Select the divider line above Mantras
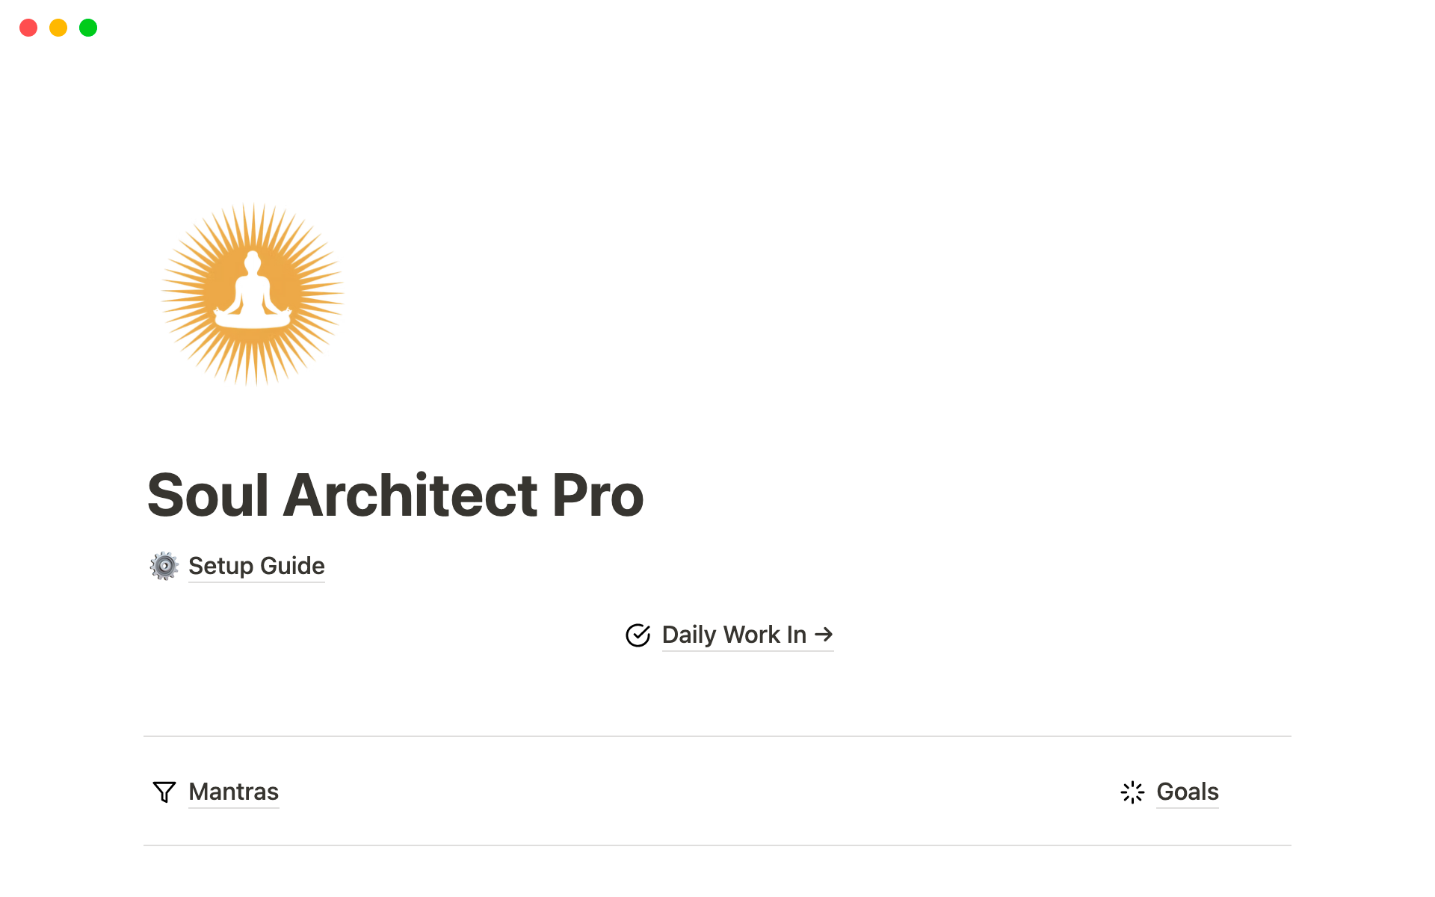1435x897 pixels. click(x=717, y=736)
